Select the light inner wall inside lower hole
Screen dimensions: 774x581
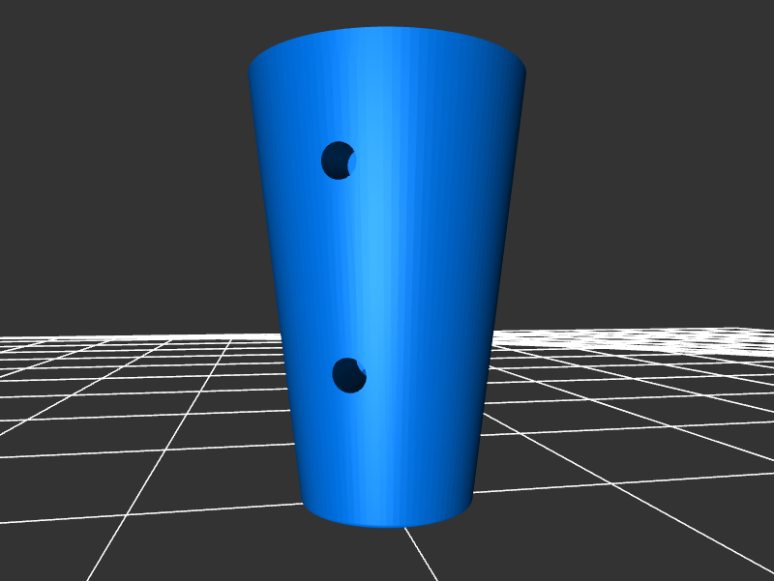tap(361, 370)
